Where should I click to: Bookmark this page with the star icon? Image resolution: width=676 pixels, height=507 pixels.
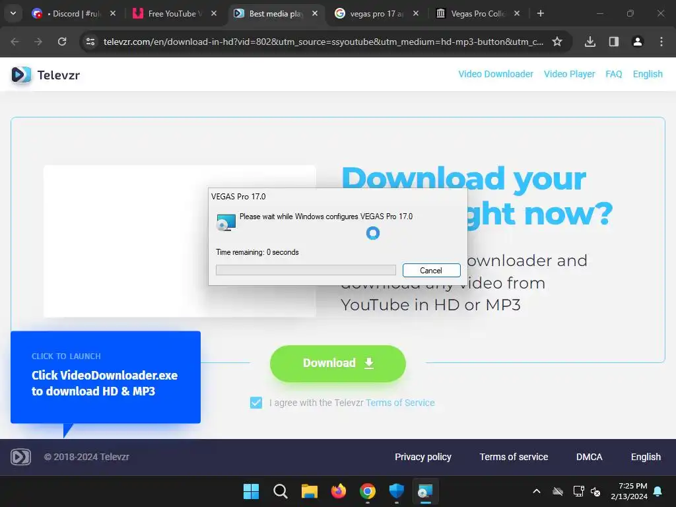click(x=557, y=42)
